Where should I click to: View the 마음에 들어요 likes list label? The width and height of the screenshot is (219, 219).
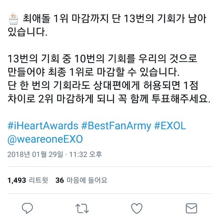coord(87,180)
